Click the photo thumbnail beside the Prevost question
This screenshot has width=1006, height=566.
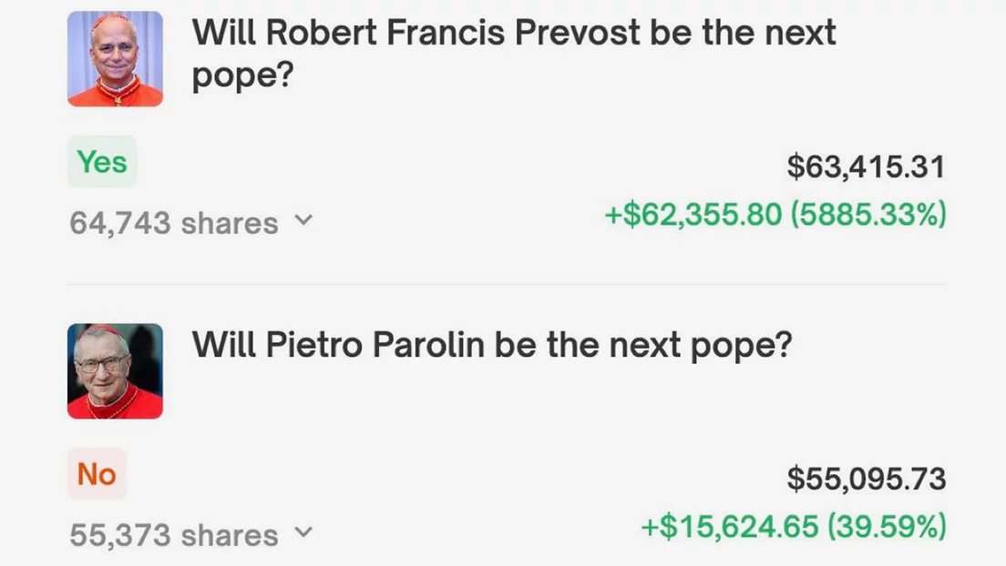(115, 59)
